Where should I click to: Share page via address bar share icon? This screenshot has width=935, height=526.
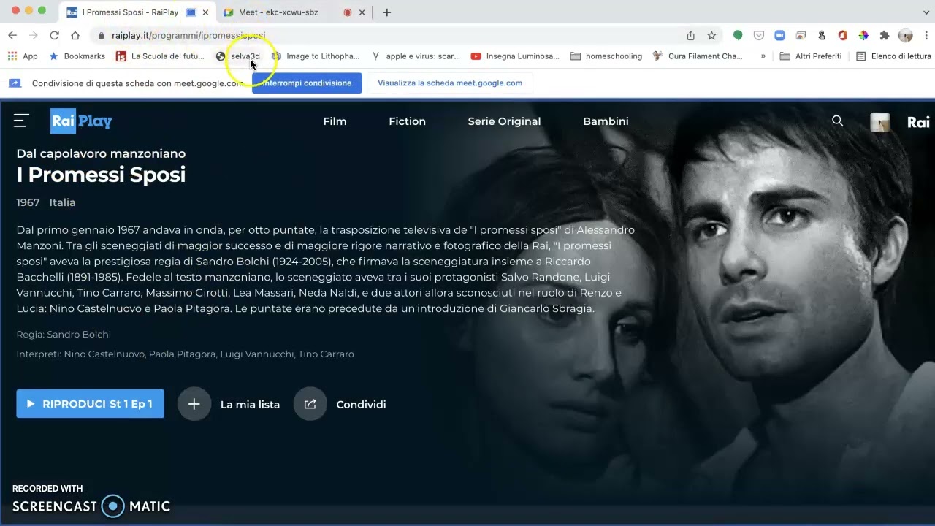pos(690,35)
